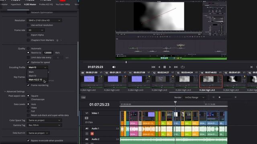Image resolution: width=257 pixels, height=144 pixels.
Task: Choose Main10 option in dropdown list
Action: click(37, 76)
